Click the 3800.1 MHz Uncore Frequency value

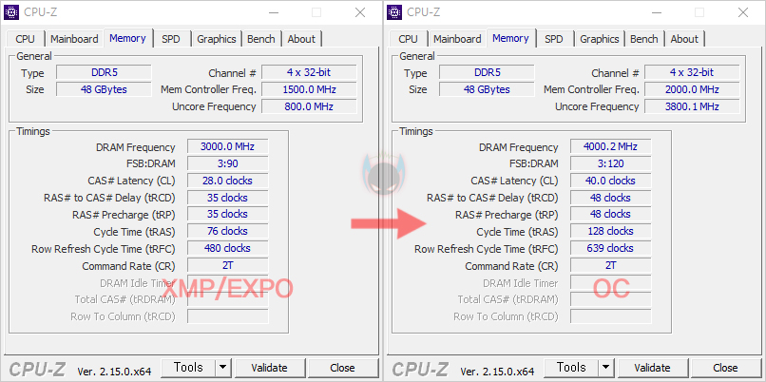click(692, 106)
